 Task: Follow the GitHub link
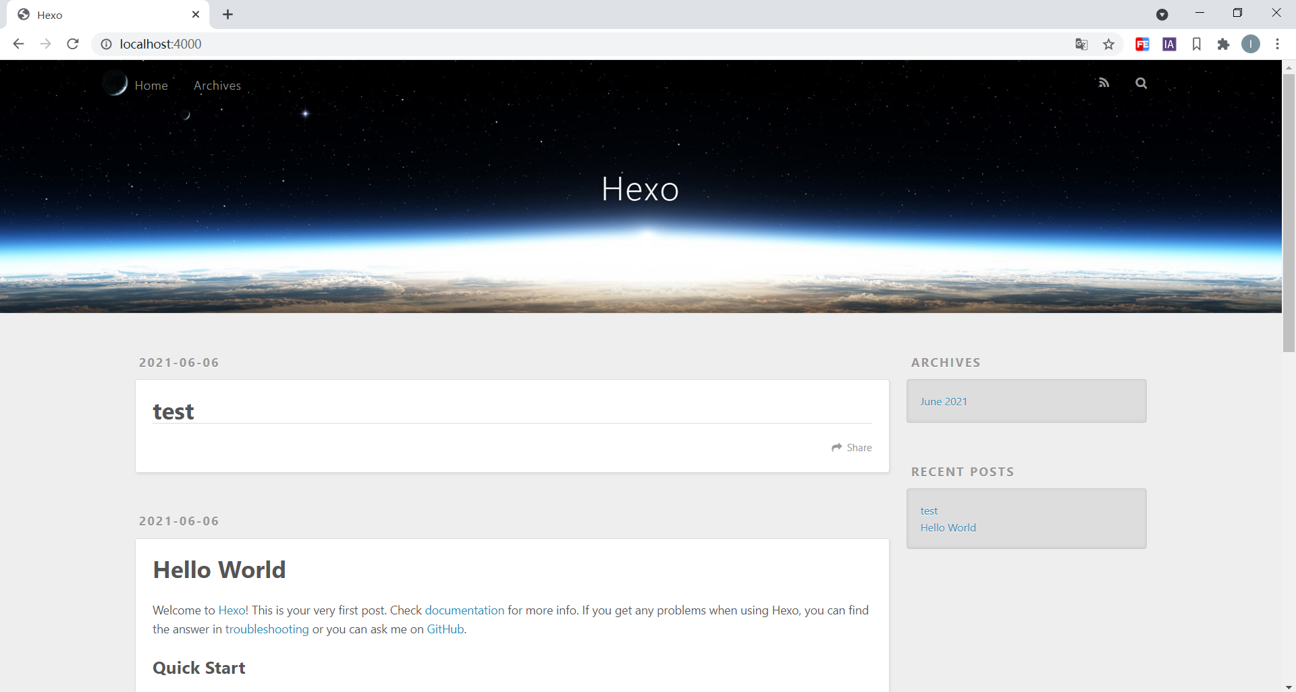click(x=446, y=629)
